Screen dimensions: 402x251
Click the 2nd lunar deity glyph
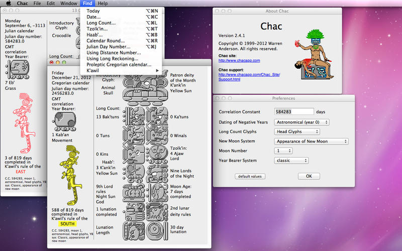(157, 212)
